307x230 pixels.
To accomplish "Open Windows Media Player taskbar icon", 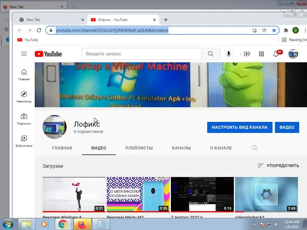I will click(45, 224).
